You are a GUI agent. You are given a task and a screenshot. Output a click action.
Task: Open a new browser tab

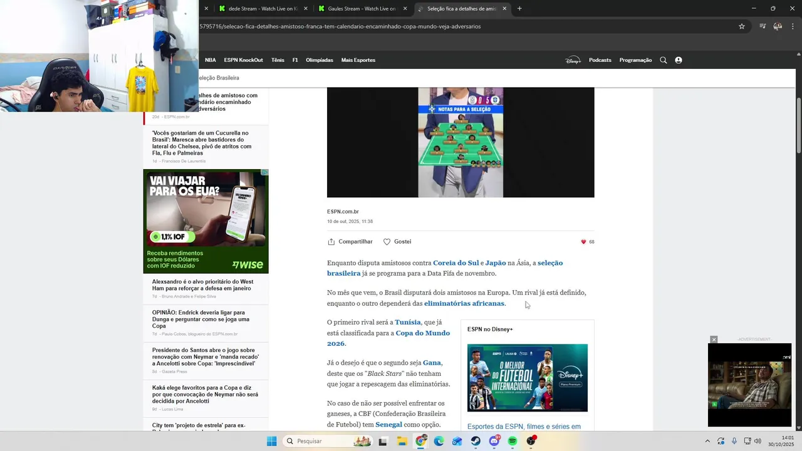[519, 9]
